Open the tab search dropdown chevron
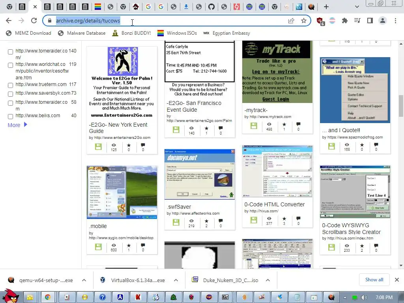 tap(357, 7)
